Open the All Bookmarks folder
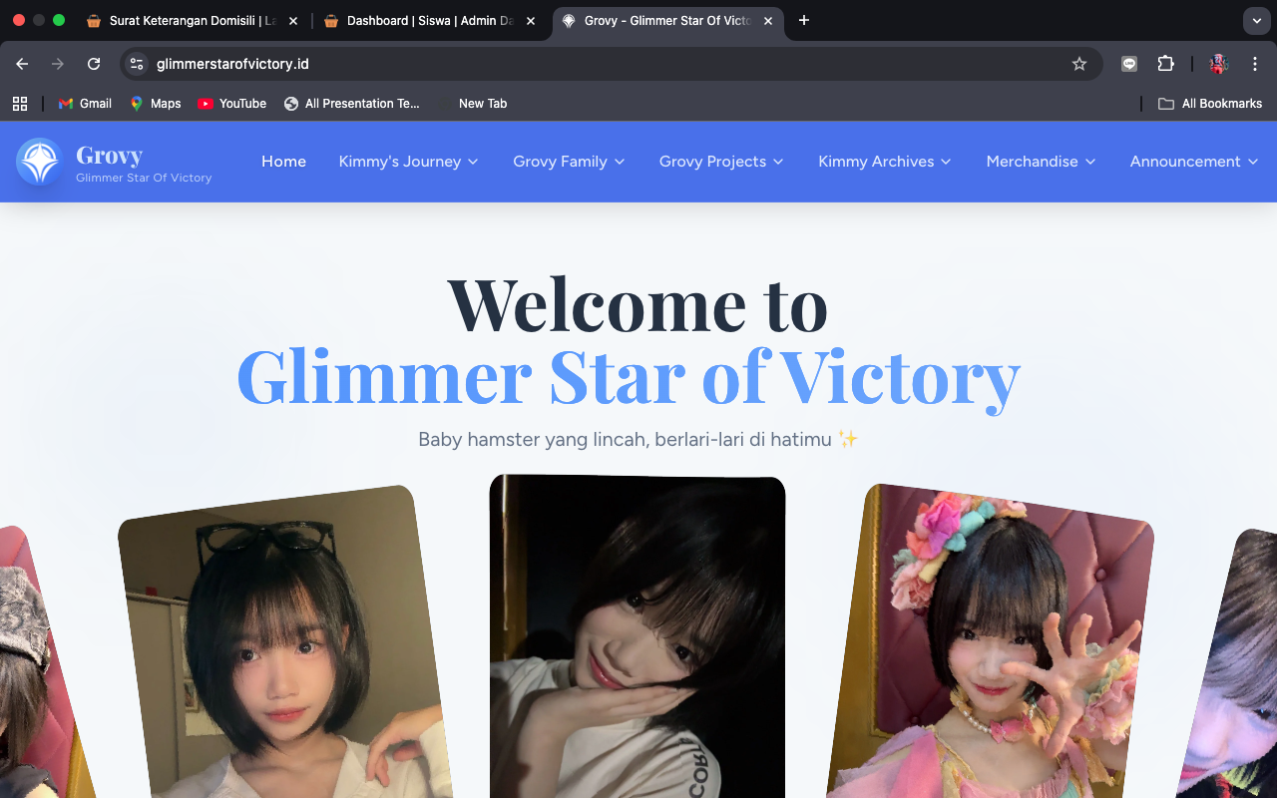This screenshot has width=1277, height=798. tap(1210, 104)
